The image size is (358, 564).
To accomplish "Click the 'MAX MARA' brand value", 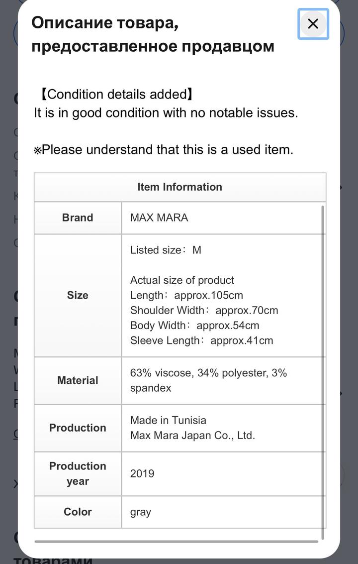I will (158, 218).
